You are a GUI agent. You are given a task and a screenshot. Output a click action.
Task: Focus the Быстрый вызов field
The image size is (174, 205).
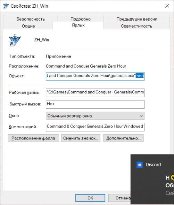pyautogui.click(x=95, y=104)
